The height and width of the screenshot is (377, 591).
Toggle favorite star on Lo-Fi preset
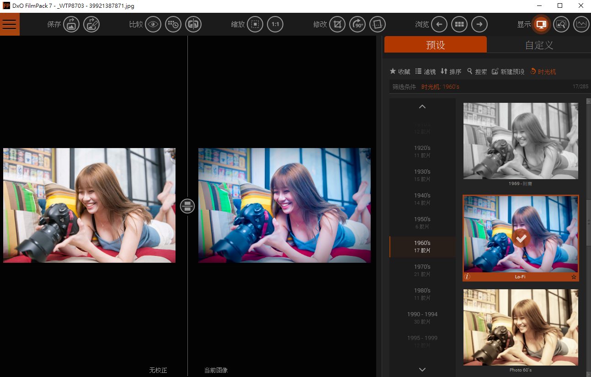574,277
